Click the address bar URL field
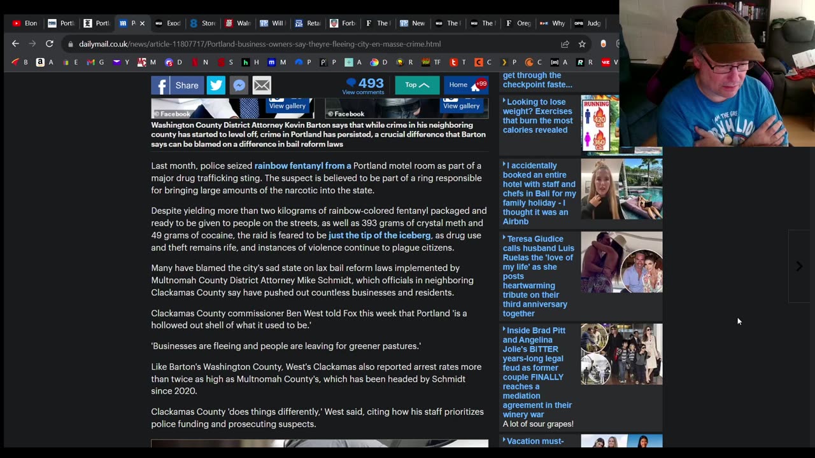Image resolution: width=815 pixels, height=458 pixels. tap(311, 44)
